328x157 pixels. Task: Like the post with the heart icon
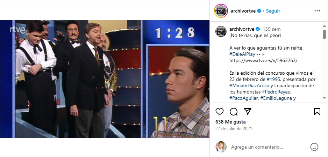pos(220,112)
